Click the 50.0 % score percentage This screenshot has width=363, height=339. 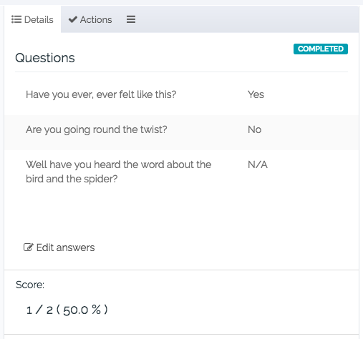(x=82, y=310)
